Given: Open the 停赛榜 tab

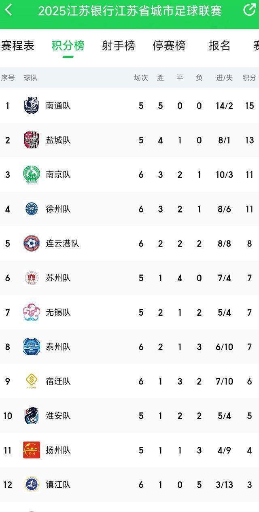Looking at the screenshot, I should click(x=169, y=46).
